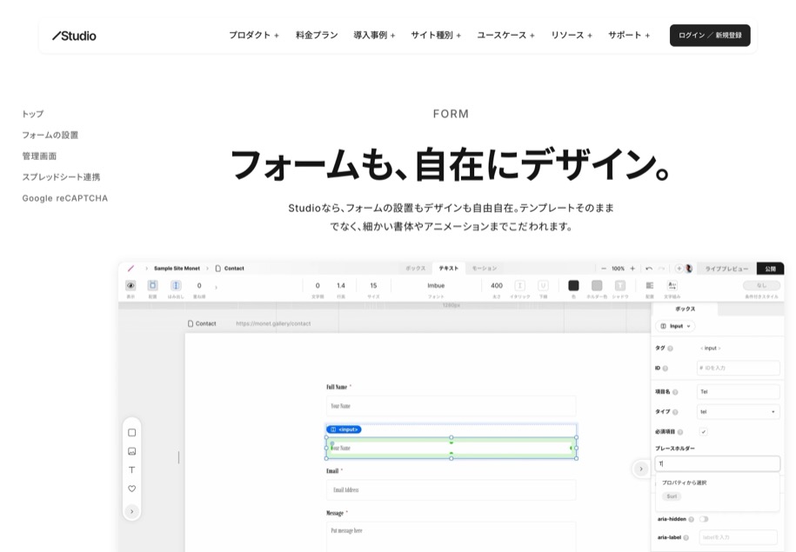796x552 pixels.
Task: Select the $url property chip
Action: point(672,496)
